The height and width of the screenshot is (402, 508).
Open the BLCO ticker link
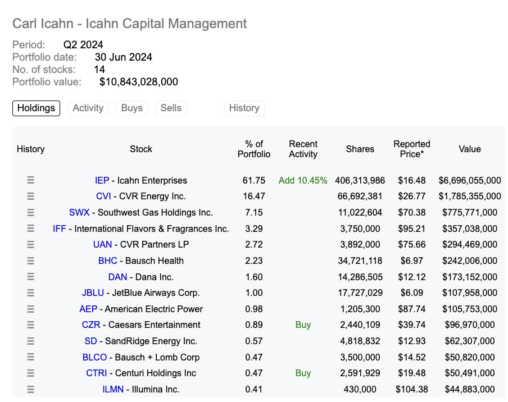94,357
